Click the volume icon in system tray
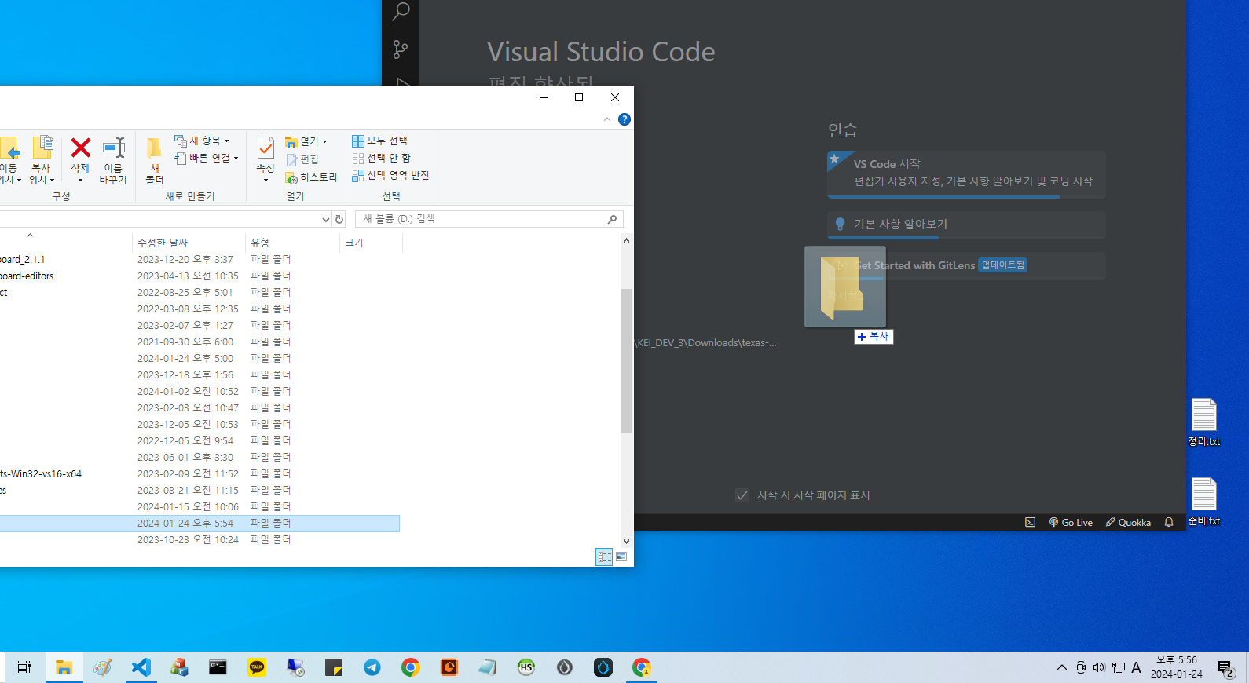Image resolution: width=1249 pixels, height=683 pixels. click(x=1099, y=667)
